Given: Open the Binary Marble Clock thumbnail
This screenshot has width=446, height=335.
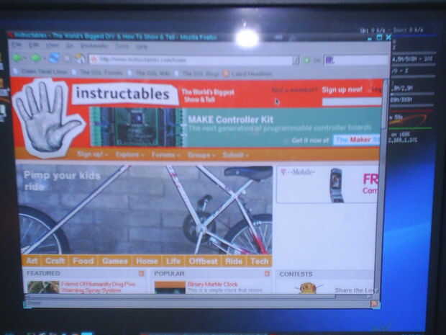Looking at the screenshot, I should 170,287.
